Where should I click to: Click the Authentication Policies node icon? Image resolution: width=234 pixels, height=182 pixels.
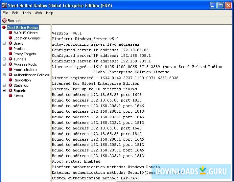11,75
